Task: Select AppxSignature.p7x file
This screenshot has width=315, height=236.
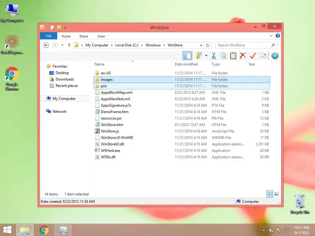Action: pos(181,105)
